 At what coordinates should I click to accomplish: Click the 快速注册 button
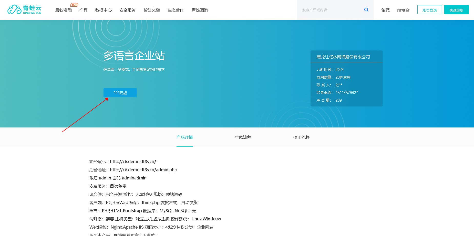pyautogui.click(x=457, y=10)
